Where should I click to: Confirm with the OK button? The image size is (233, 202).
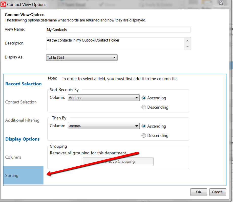[x=199, y=192]
